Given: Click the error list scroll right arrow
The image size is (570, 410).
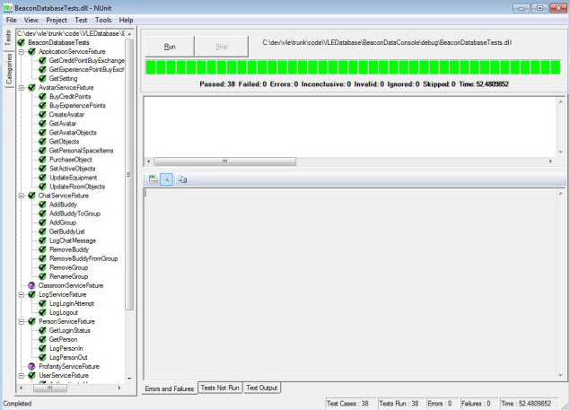Looking at the screenshot, I should [x=550, y=161].
